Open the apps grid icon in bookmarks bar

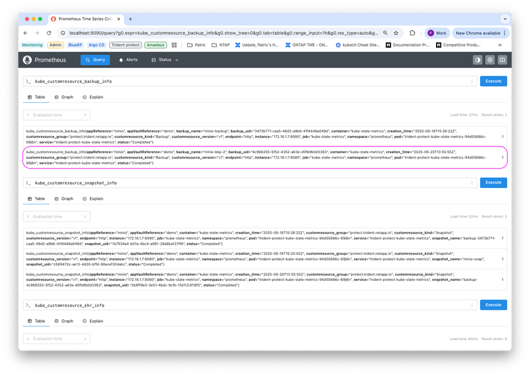[x=174, y=45]
